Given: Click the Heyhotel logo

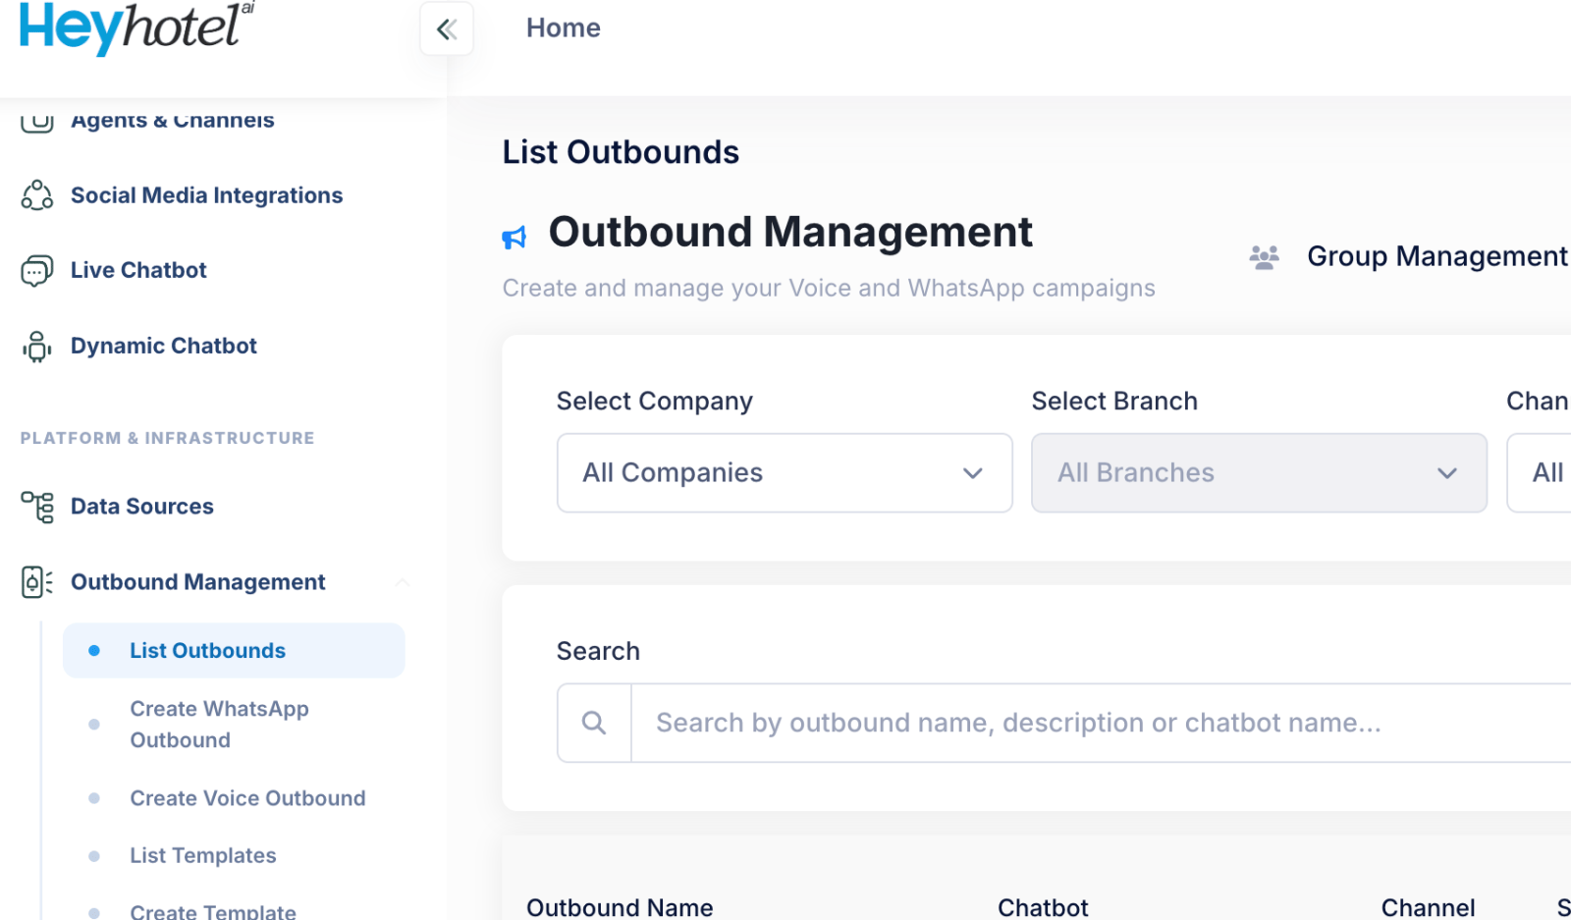Looking at the screenshot, I should (x=136, y=27).
